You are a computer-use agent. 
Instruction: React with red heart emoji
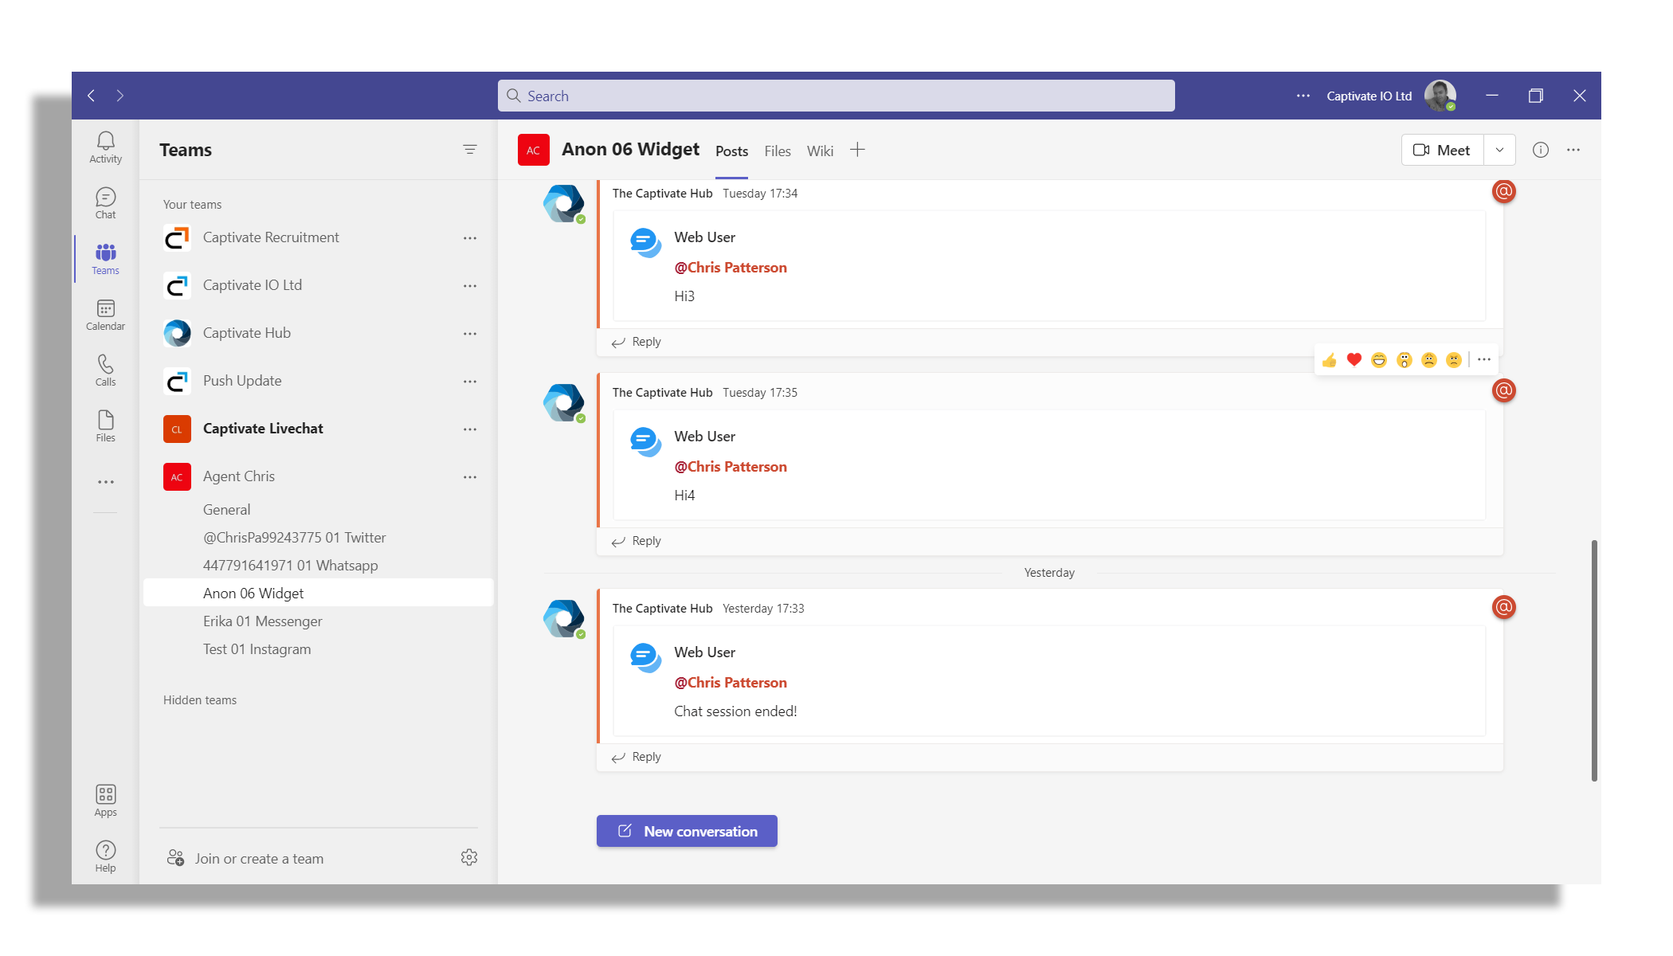(1354, 360)
